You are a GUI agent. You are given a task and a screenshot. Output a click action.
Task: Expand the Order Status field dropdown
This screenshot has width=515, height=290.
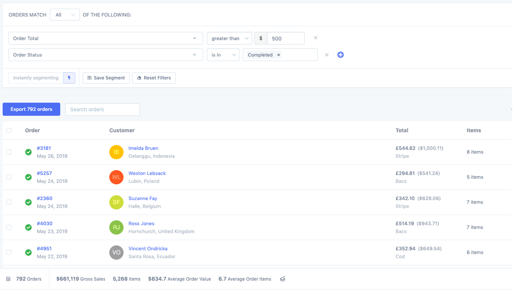[x=106, y=55]
